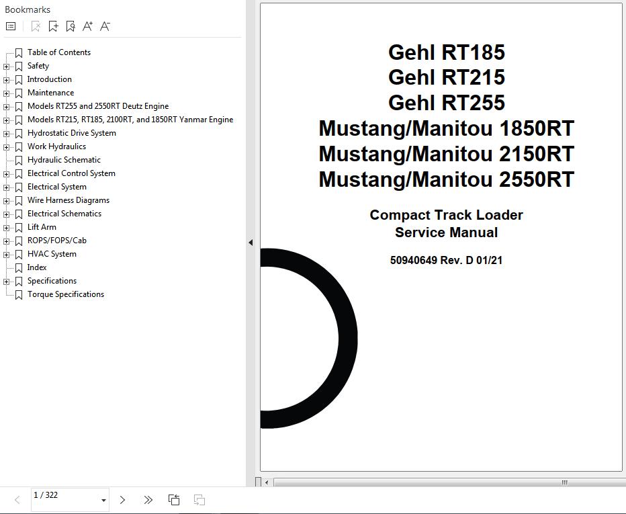Go to Electrical Control System
The height and width of the screenshot is (514, 626).
tap(71, 173)
